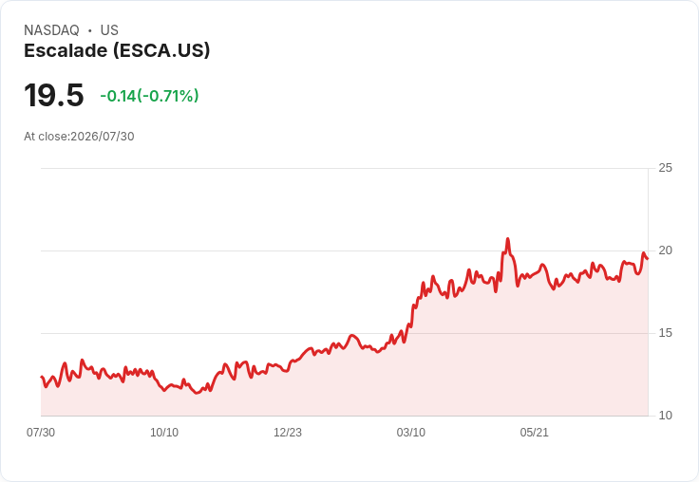This screenshot has width=699, height=482.
Task: Click the 03/10 x-axis date label
Action: tap(410, 432)
